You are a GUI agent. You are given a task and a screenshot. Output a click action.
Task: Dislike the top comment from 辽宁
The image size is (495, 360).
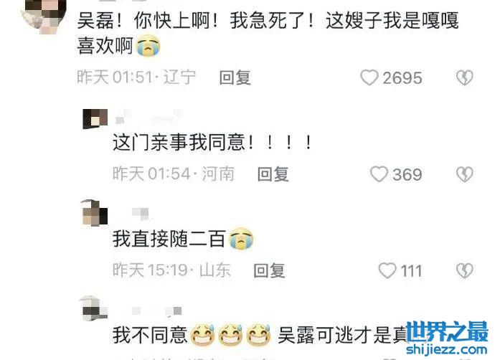pyautogui.click(x=464, y=77)
